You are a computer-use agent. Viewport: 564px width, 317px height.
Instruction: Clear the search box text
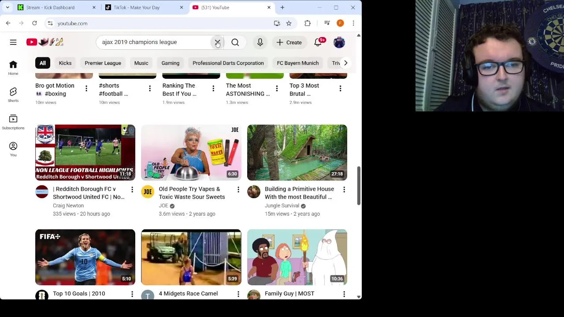tap(217, 42)
